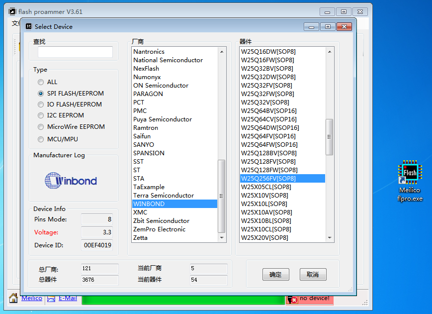Viewport: 432px width, 314px height.
Task: Select W25X10AV[SOP8] device
Action: click(283, 212)
